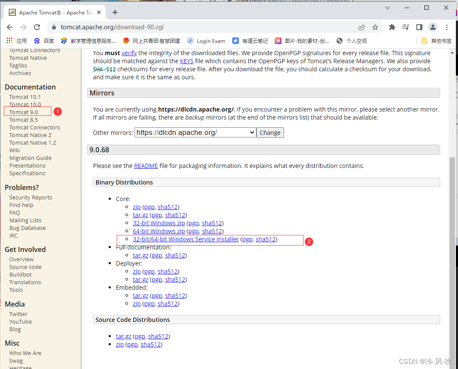Viewport: 458px width, 369px height.
Task: Open a new browser tab
Action: pyautogui.click(x=115, y=12)
